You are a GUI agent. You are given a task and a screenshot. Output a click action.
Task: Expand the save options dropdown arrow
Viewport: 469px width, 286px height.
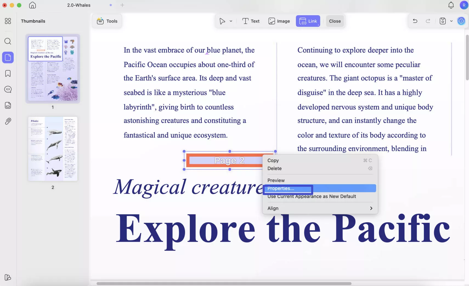tap(451, 21)
